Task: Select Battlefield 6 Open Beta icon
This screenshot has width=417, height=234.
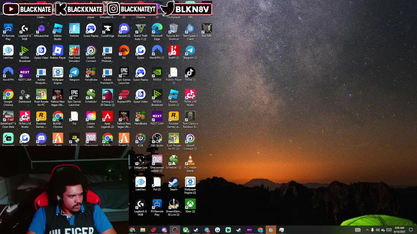Action: (8, 120)
